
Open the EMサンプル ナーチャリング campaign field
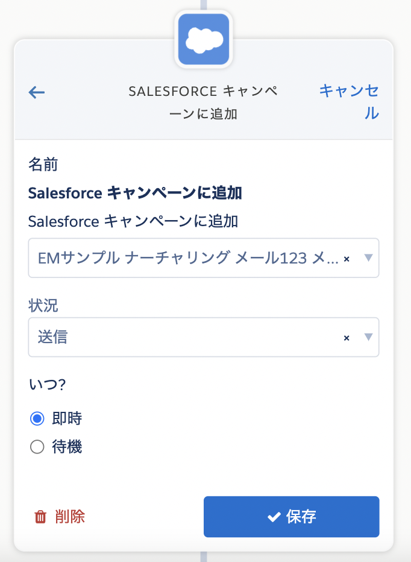point(204,257)
